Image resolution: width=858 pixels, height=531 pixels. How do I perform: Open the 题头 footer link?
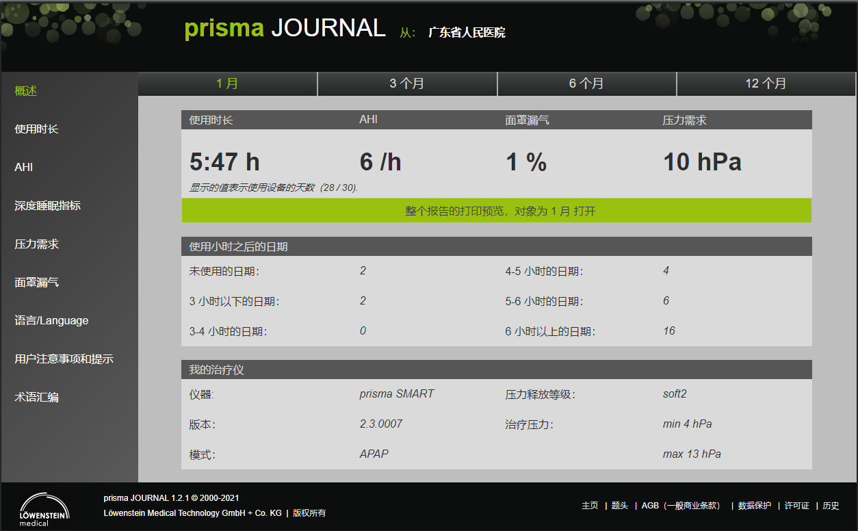[x=619, y=506]
